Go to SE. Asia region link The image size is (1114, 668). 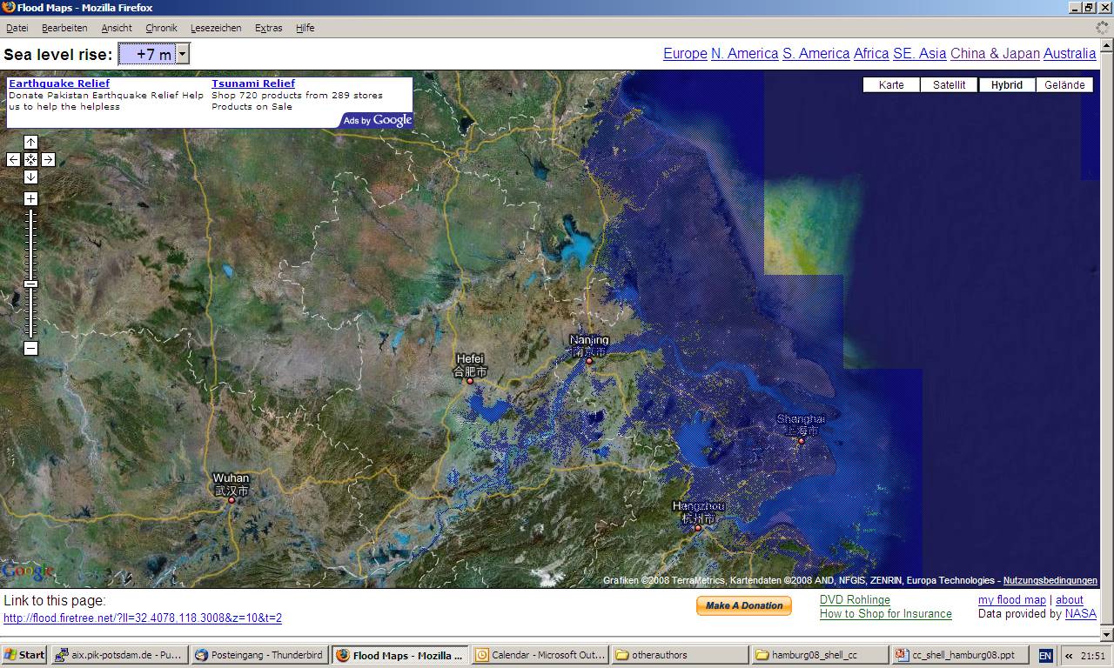[x=919, y=54]
